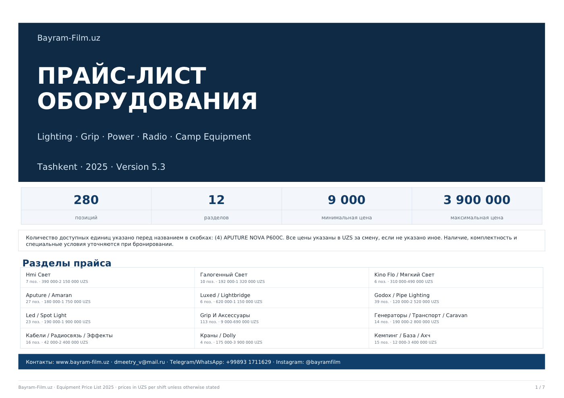Open the Краны / Dolly section
The height and width of the screenshot is (398, 564).
coord(282,338)
